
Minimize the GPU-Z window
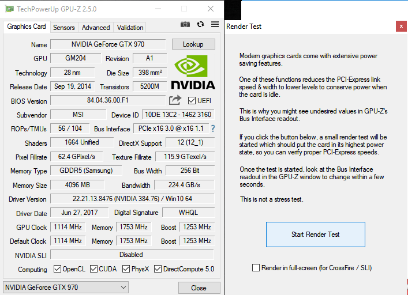tap(158, 9)
